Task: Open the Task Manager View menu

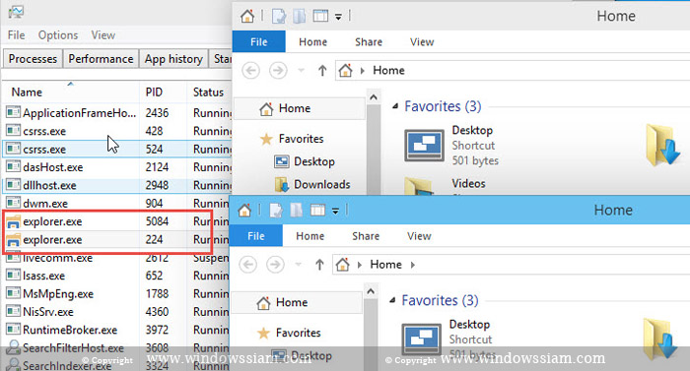Action: pos(103,35)
